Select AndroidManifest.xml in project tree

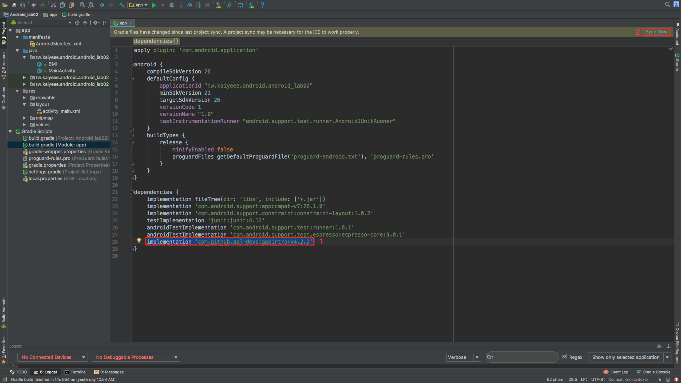(x=55, y=44)
